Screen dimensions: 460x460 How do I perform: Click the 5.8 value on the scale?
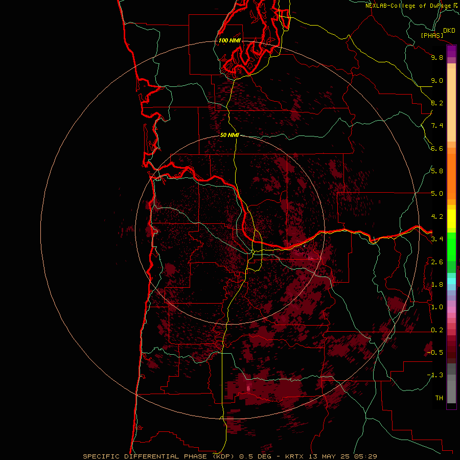437,171
